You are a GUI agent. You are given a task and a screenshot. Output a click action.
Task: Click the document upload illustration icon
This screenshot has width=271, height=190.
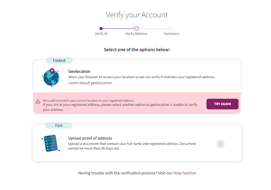click(x=51, y=143)
